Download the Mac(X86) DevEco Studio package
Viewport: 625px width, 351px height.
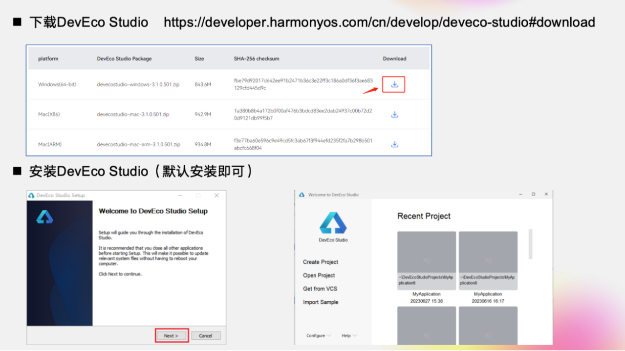click(x=395, y=115)
